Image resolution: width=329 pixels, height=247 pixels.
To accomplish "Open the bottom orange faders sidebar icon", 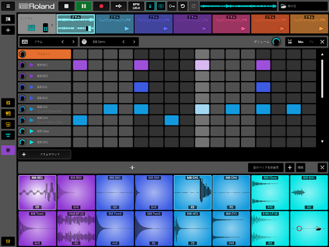I will pyautogui.click(x=8, y=241).
